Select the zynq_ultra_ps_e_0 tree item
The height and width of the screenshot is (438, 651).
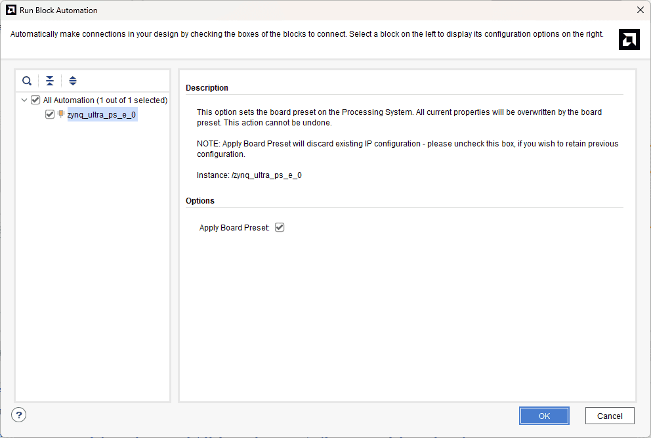(x=102, y=115)
